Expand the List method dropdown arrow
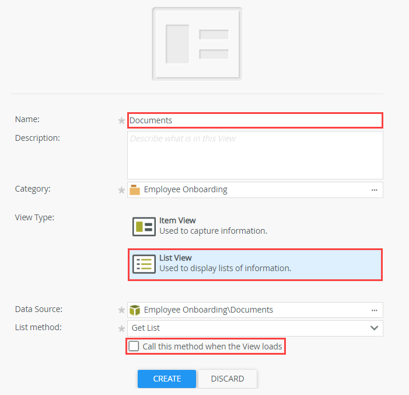 [x=374, y=328]
